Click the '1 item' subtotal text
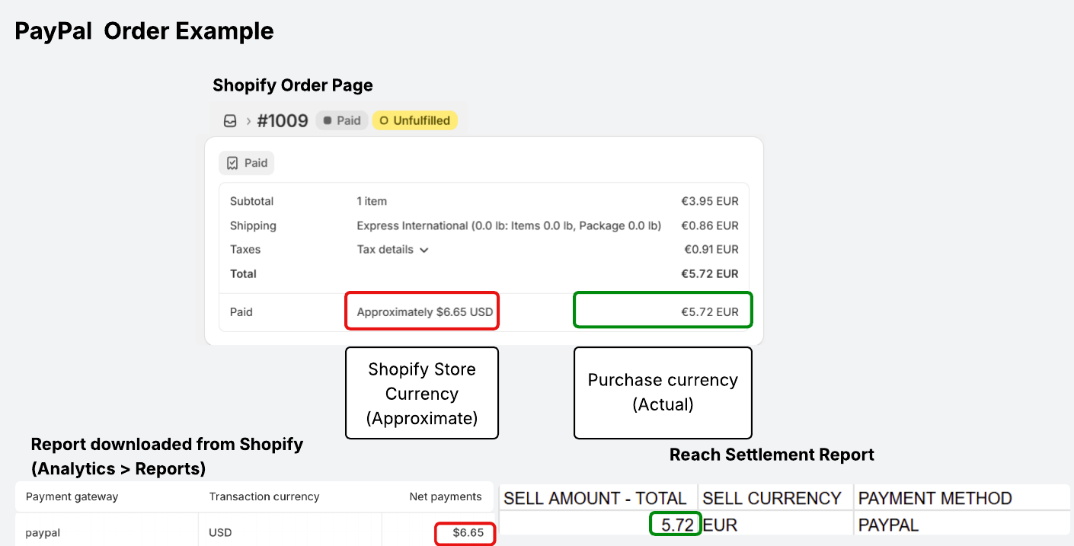The image size is (1074, 546). click(x=372, y=201)
